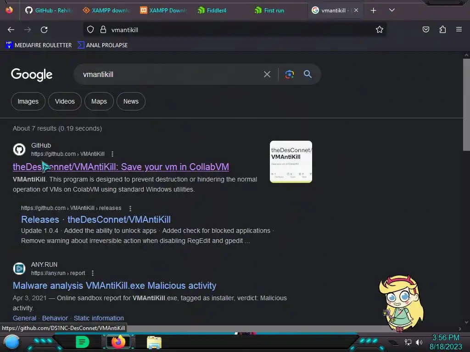Expand the list all tabs chevron
The width and height of the screenshot is (470, 352).
tap(392, 10)
